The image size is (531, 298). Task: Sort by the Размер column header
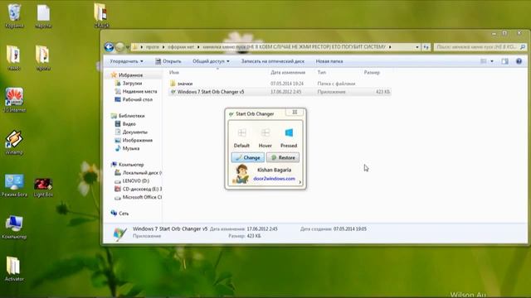coord(372,72)
